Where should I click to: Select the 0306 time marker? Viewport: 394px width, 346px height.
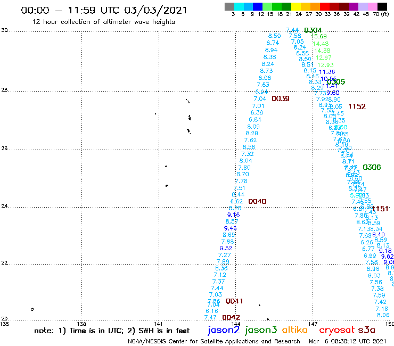[372, 167]
